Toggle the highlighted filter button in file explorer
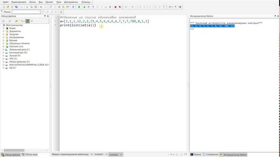Screen dimensions: 280x157 point(28,21)
